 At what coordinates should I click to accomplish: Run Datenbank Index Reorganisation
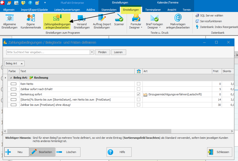(217, 27)
